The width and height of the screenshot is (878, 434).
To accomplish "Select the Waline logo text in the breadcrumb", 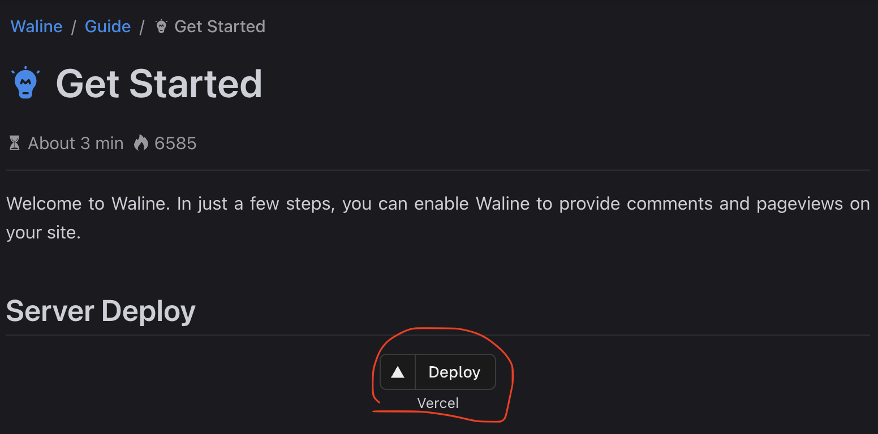I will click(36, 26).
